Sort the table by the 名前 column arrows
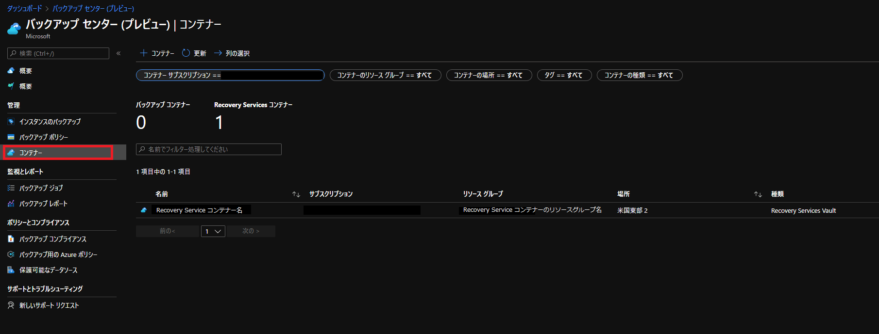 (296, 194)
